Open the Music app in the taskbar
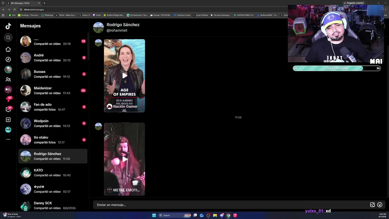The image size is (389, 219). (235, 215)
